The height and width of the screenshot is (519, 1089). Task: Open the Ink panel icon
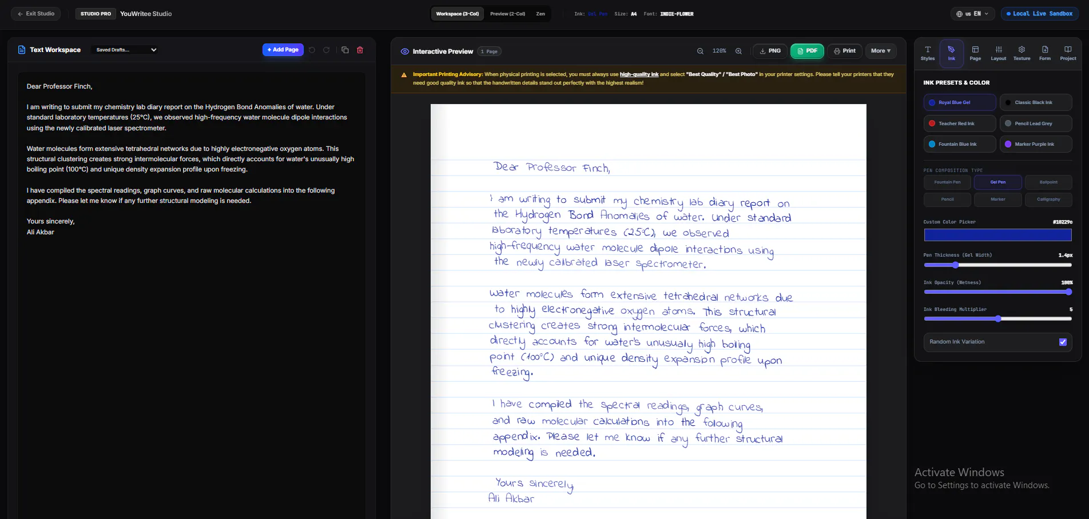pyautogui.click(x=951, y=53)
